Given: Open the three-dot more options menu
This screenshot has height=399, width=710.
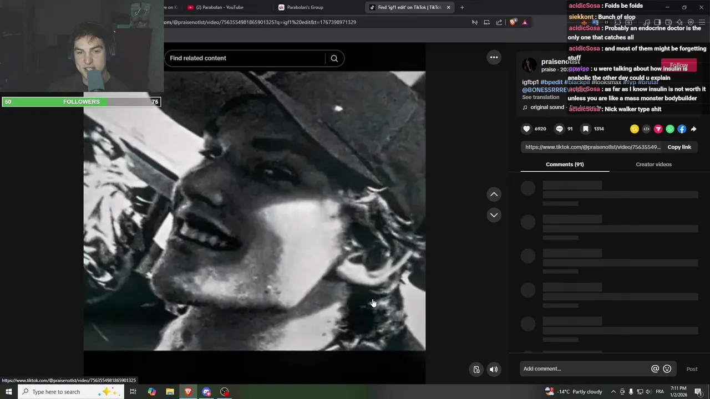Looking at the screenshot, I should [494, 57].
